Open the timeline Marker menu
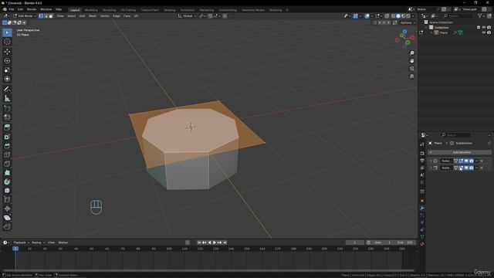This screenshot has height=278, width=494. coord(63,242)
